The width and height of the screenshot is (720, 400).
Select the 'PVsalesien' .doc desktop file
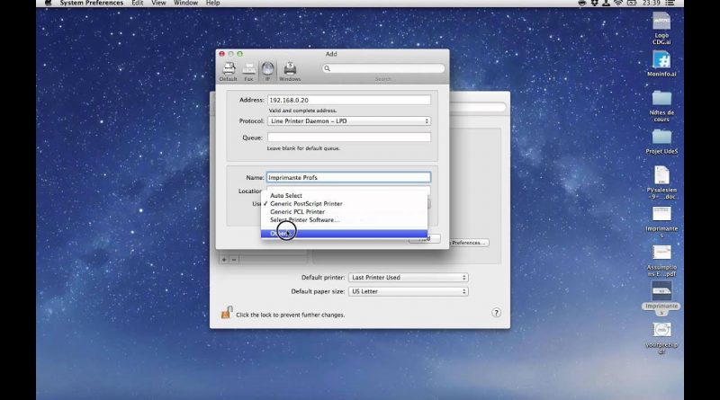click(x=661, y=182)
